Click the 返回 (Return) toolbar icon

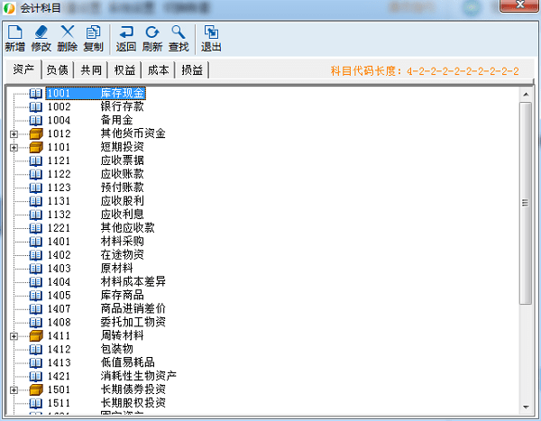click(x=126, y=38)
